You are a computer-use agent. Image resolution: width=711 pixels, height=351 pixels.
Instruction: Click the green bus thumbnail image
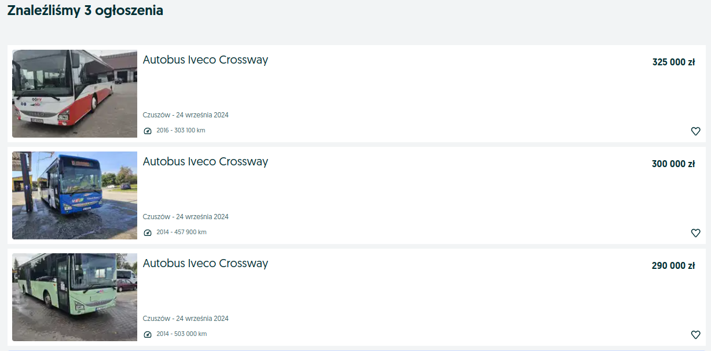pos(74,297)
